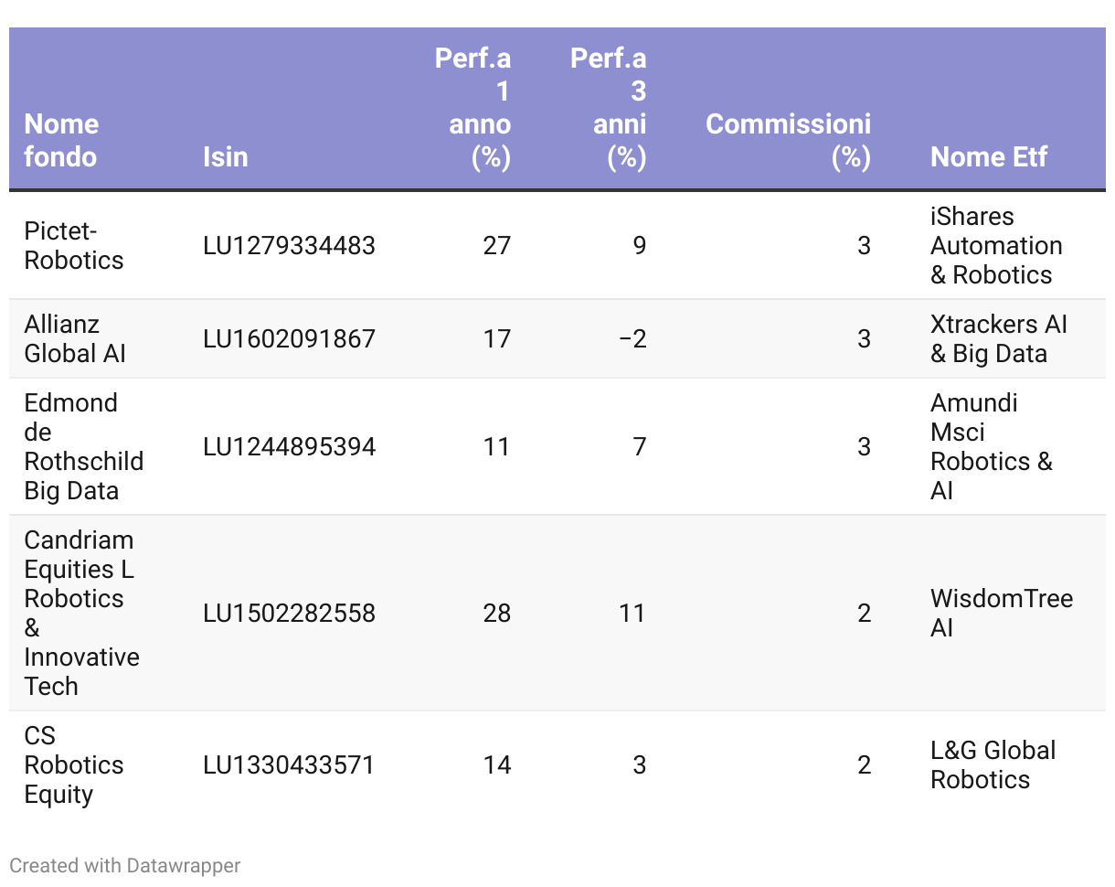
Task: Select the Allianz Global AI cell
Action: 75,339
